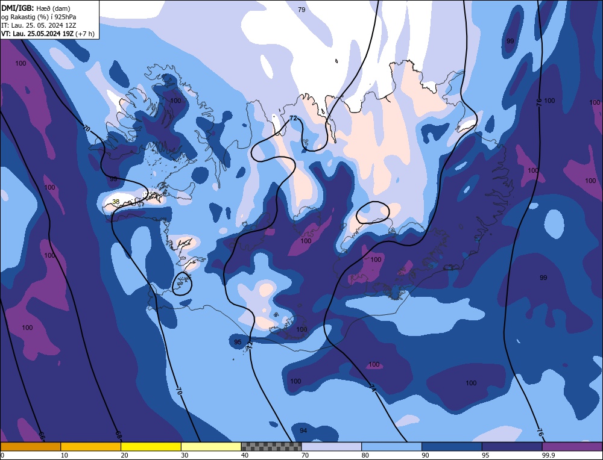Click the '94' humidity value label
Screen dimensions: 603x460
click(x=303, y=431)
